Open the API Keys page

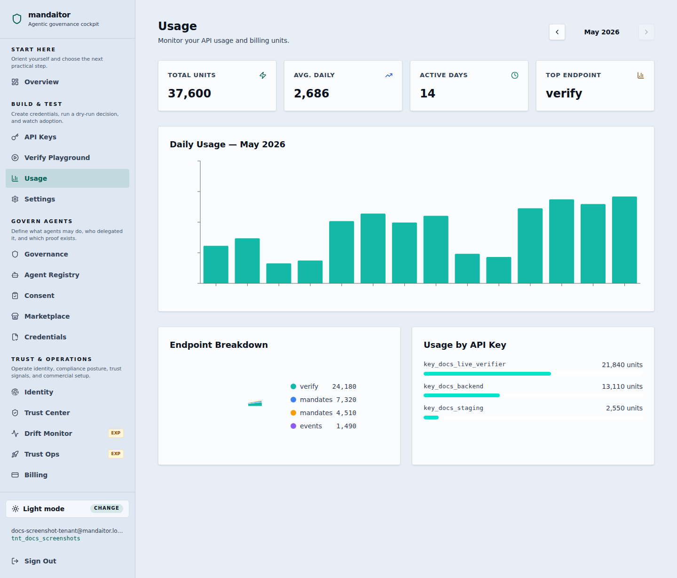tap(67, 137)
